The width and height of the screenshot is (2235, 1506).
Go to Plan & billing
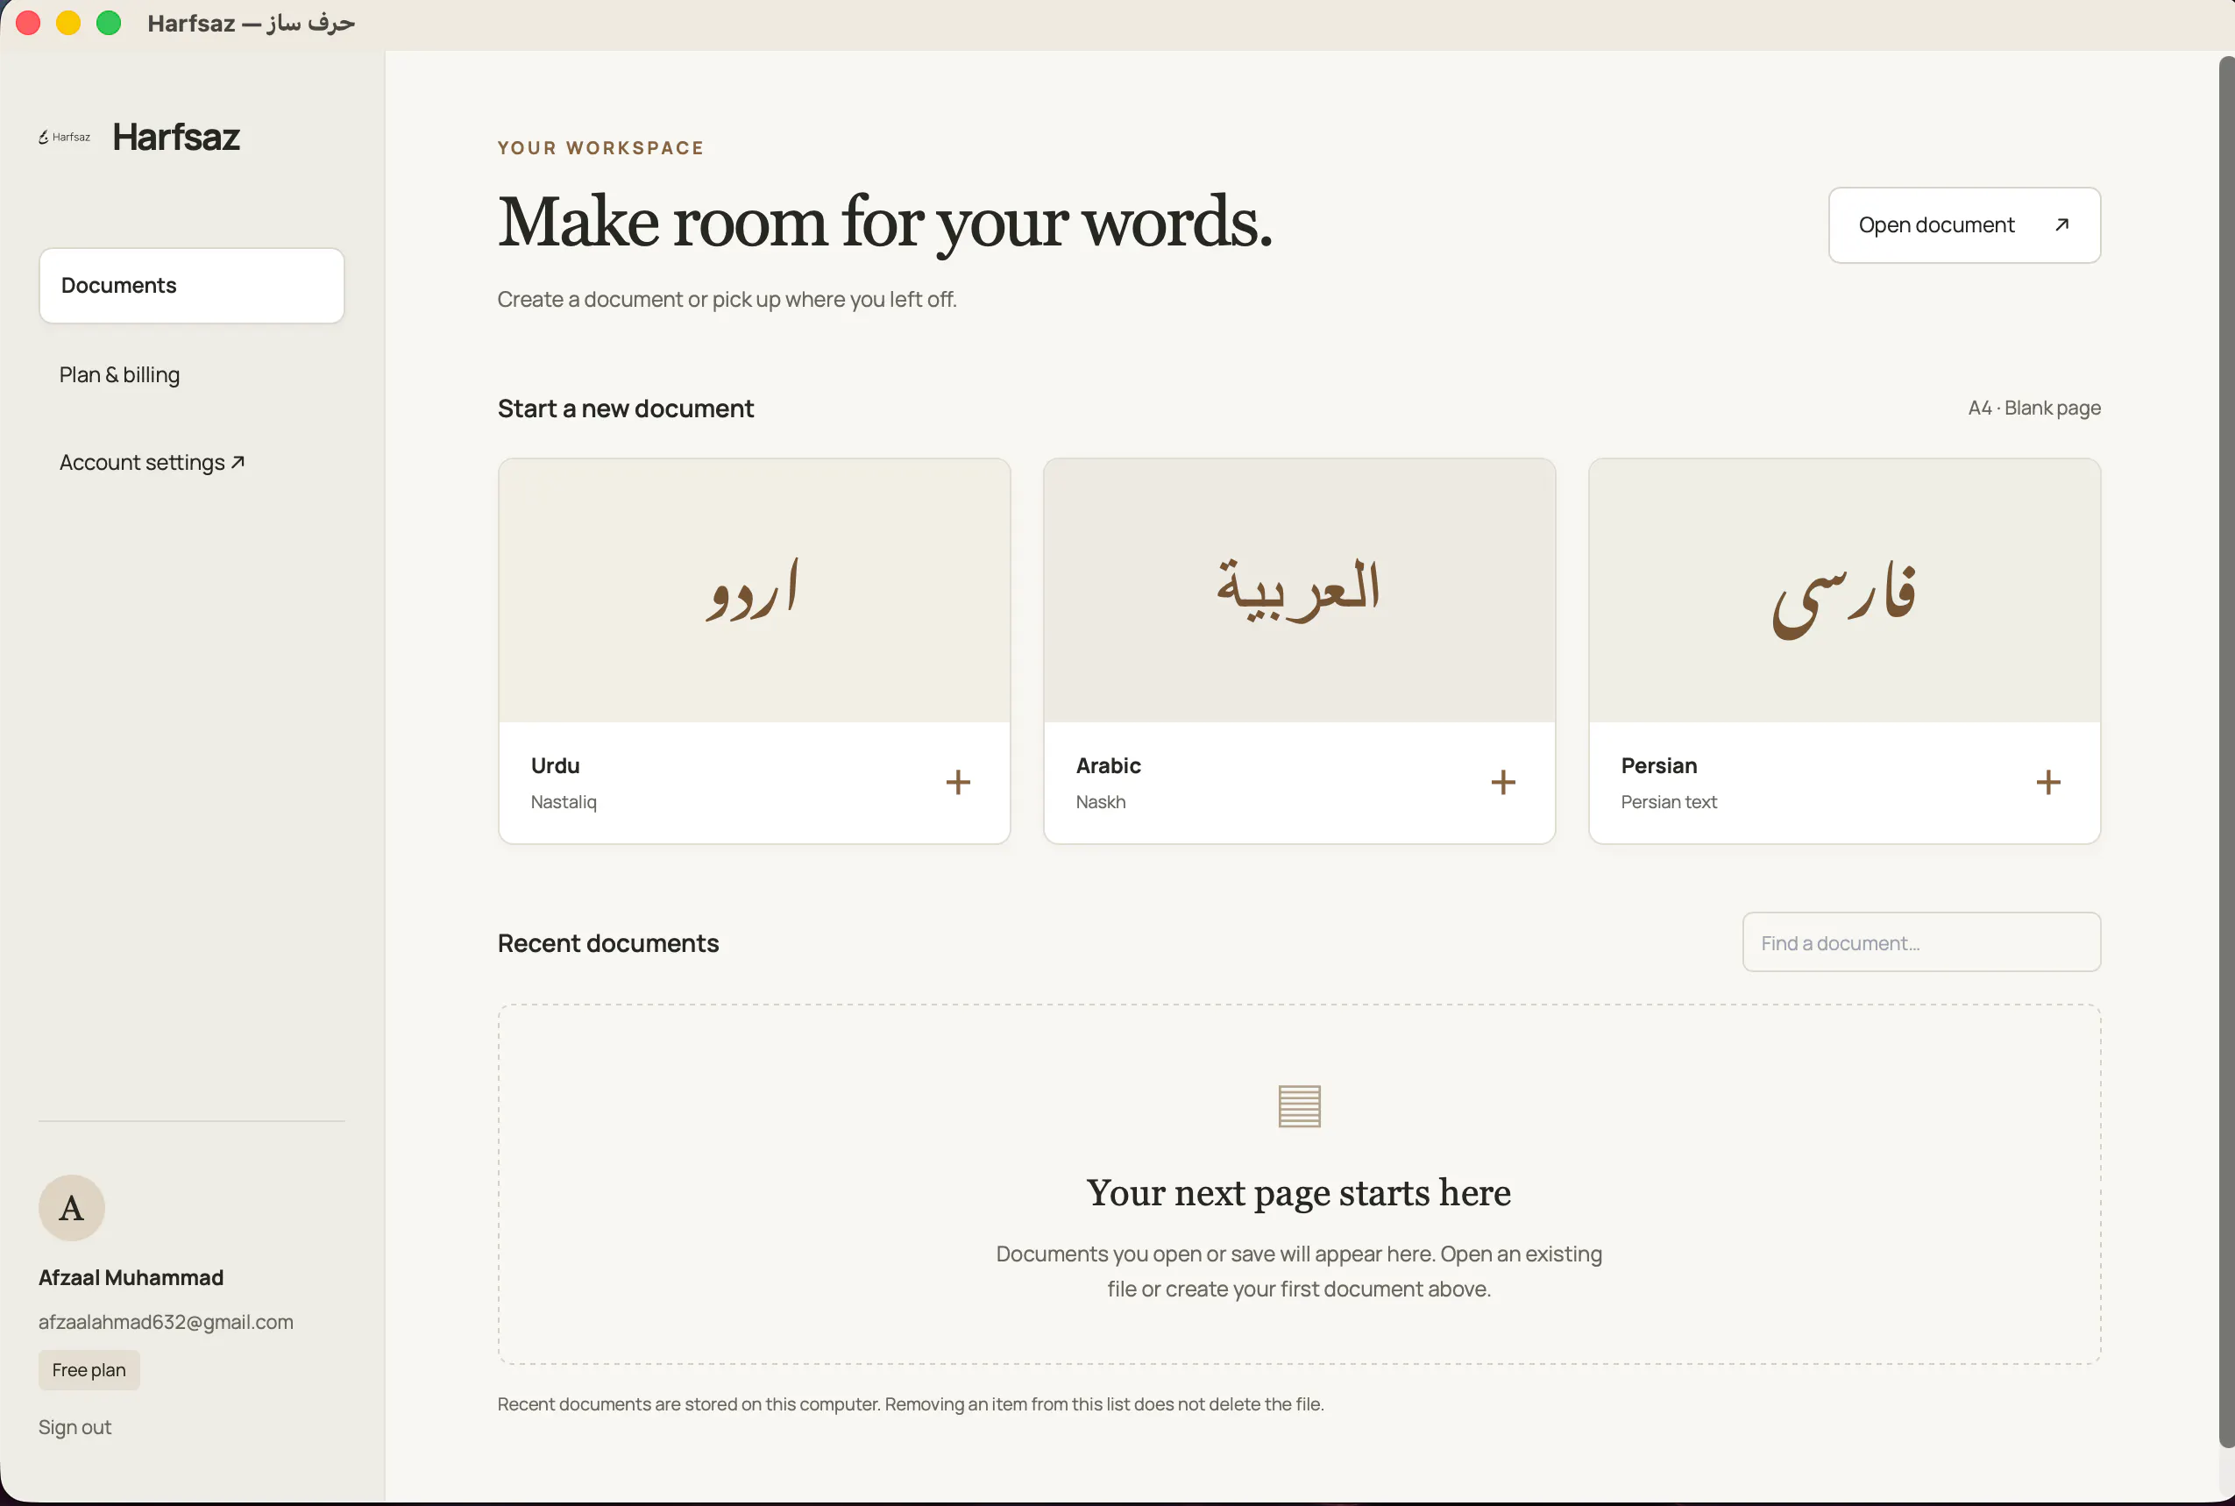pos(119,374)
